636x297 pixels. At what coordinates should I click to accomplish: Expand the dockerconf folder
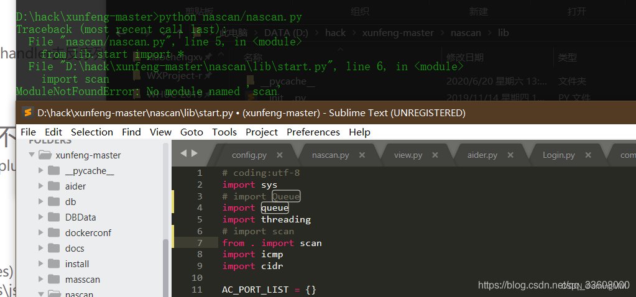40,232
